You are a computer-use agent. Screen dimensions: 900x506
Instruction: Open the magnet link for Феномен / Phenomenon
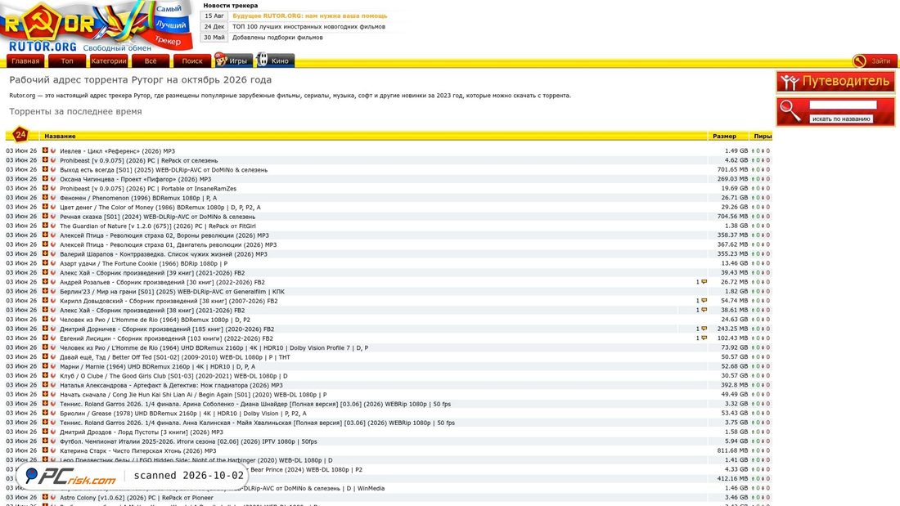(53, 198)
